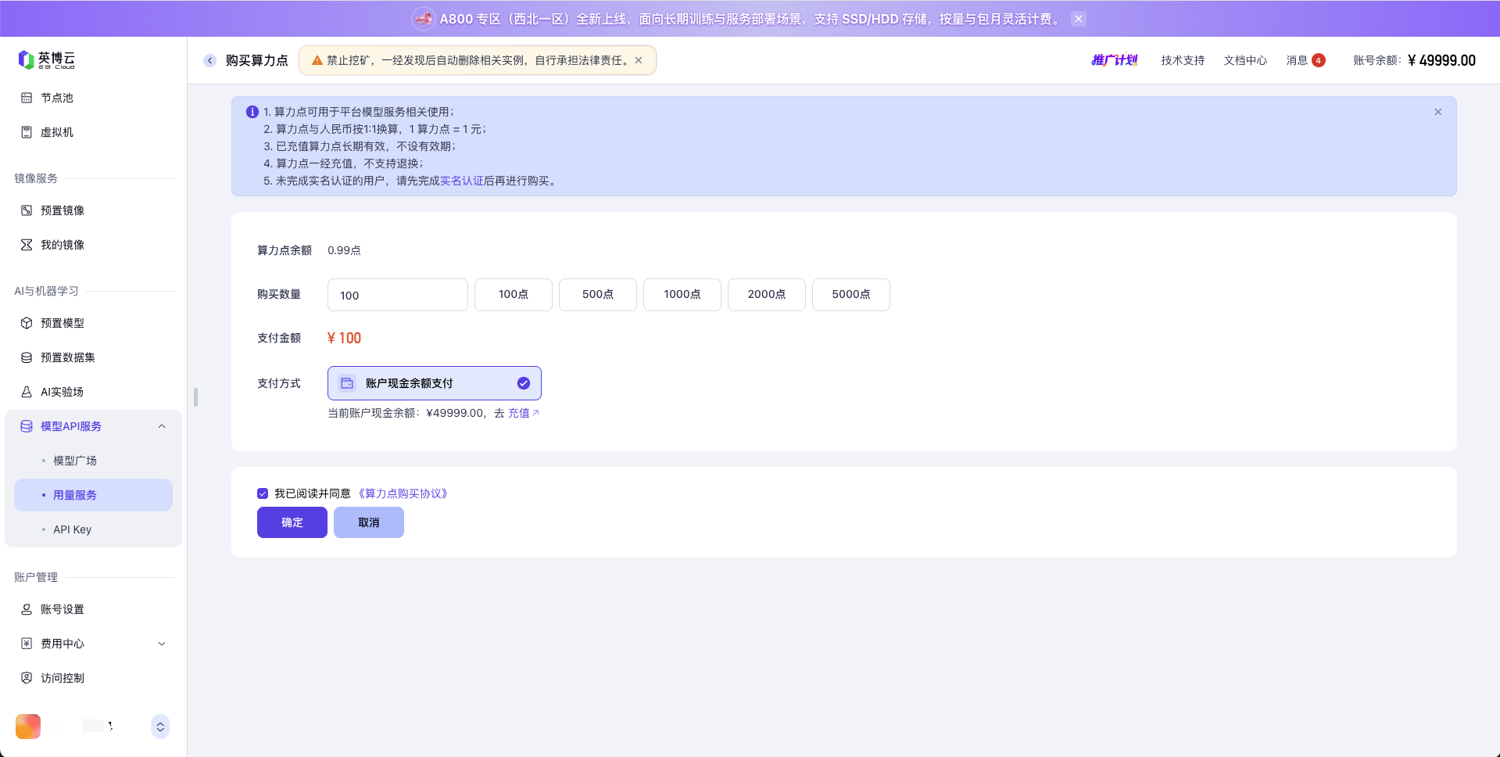Choose the 500点 purchase amount

(x=597, y=295)
